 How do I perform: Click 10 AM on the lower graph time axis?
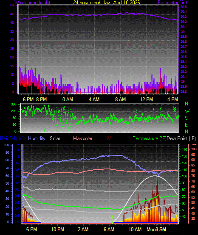[135, 229]
